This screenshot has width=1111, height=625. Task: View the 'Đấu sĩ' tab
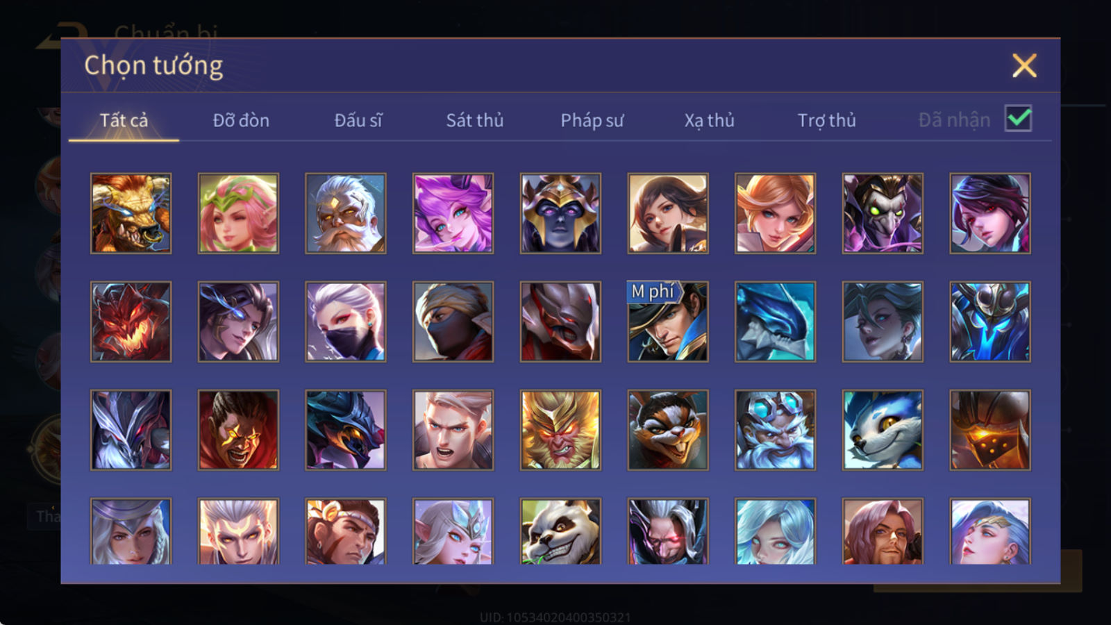(358, 120)
